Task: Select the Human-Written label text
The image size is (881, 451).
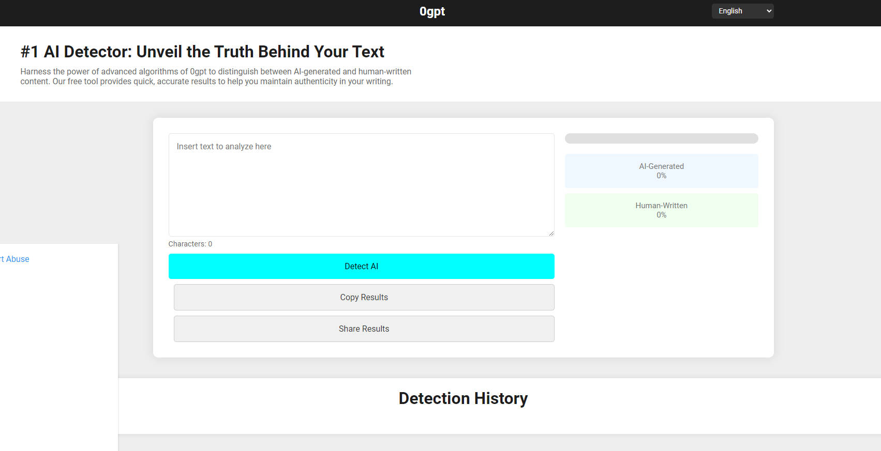Action: click(661, 206)
